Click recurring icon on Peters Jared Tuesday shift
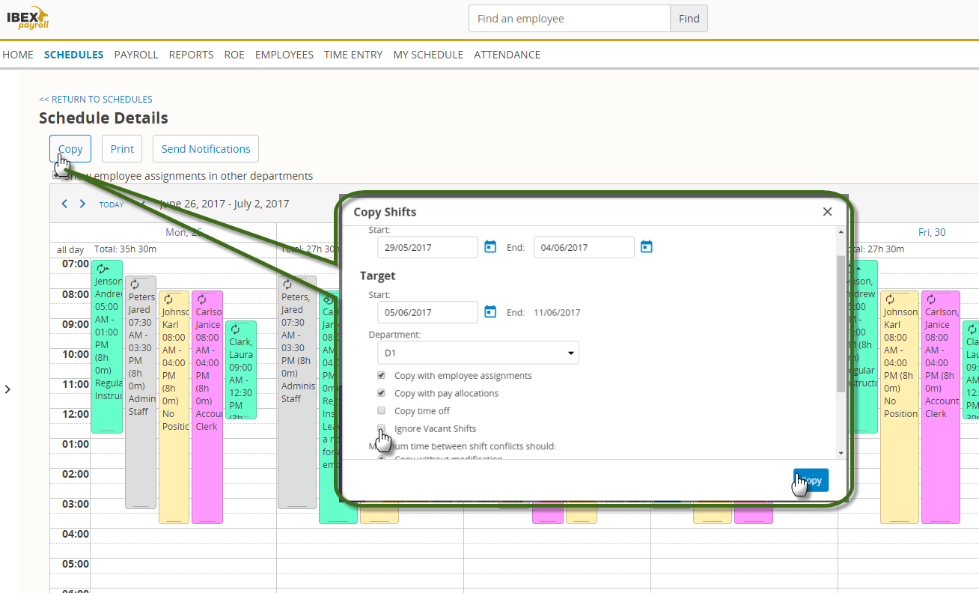 pos(287,285)
